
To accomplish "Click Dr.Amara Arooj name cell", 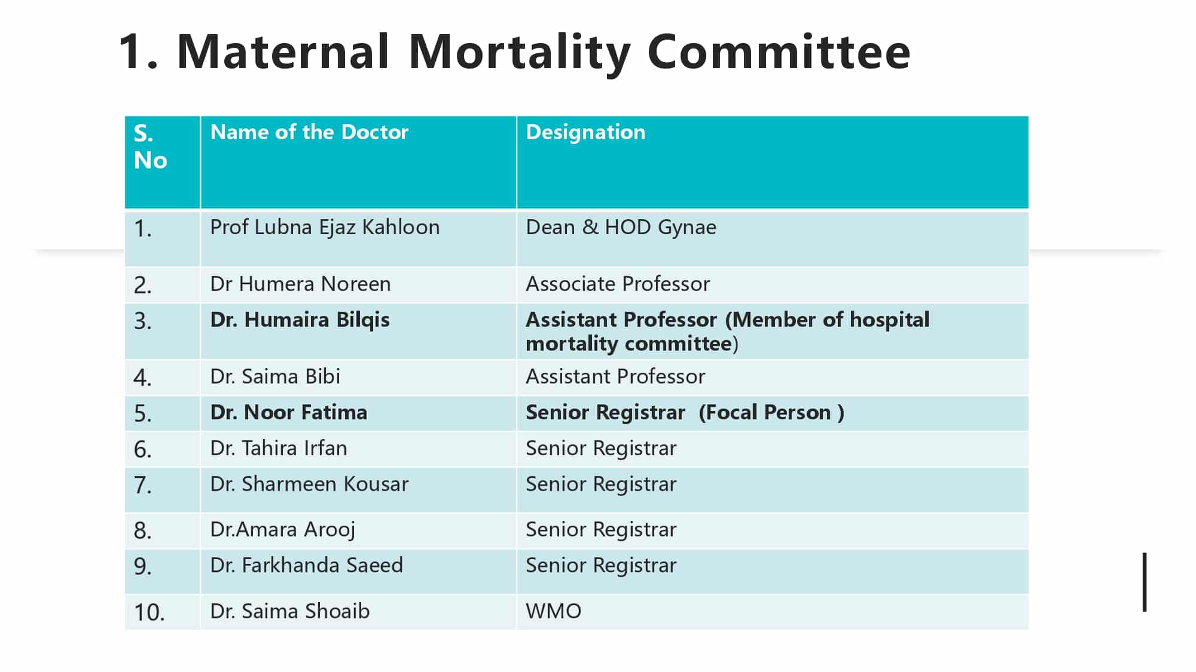I will pos(358,530).
